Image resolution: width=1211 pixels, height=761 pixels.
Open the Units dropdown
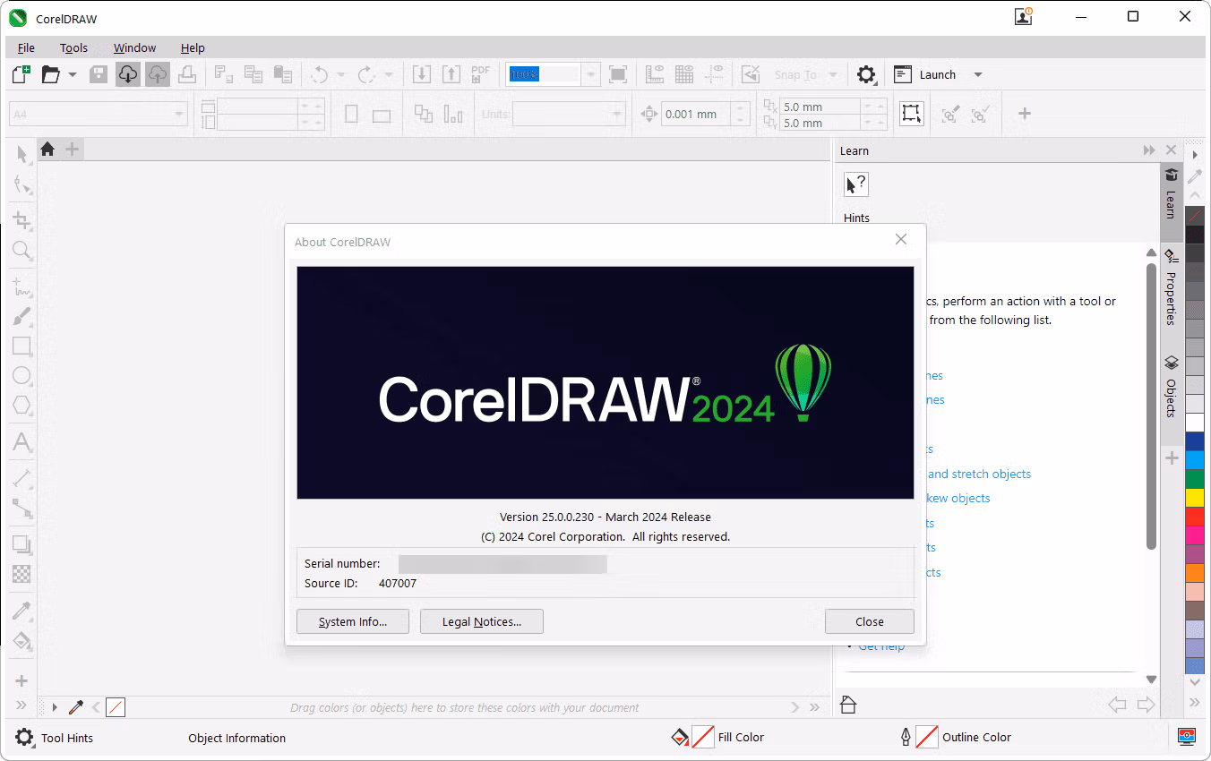[x=617, y=114]
